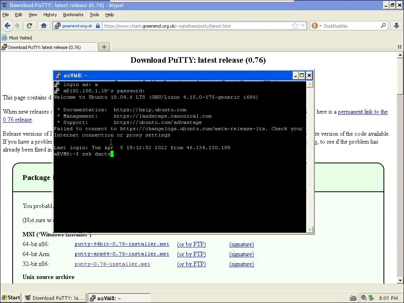
Task: Click the 'Unix source archive' heading
Action: (49, 277)
